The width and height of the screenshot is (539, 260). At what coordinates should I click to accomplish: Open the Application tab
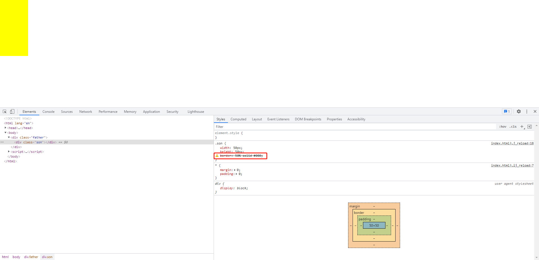(151, 112)
